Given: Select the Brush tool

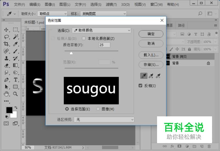Looking at the screenshot, I should point(16,51).
